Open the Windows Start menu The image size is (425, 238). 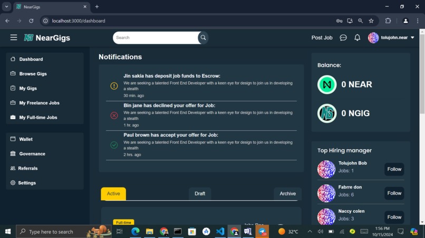pyautogui.click(x=8, y=232)
